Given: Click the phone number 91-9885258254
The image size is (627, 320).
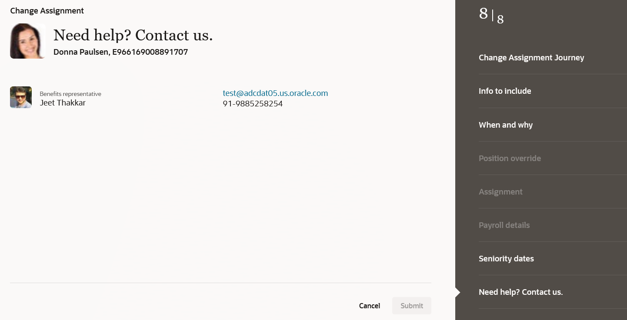Looking at the screenshot, I should pyautogui.click(x=253, y=104).
